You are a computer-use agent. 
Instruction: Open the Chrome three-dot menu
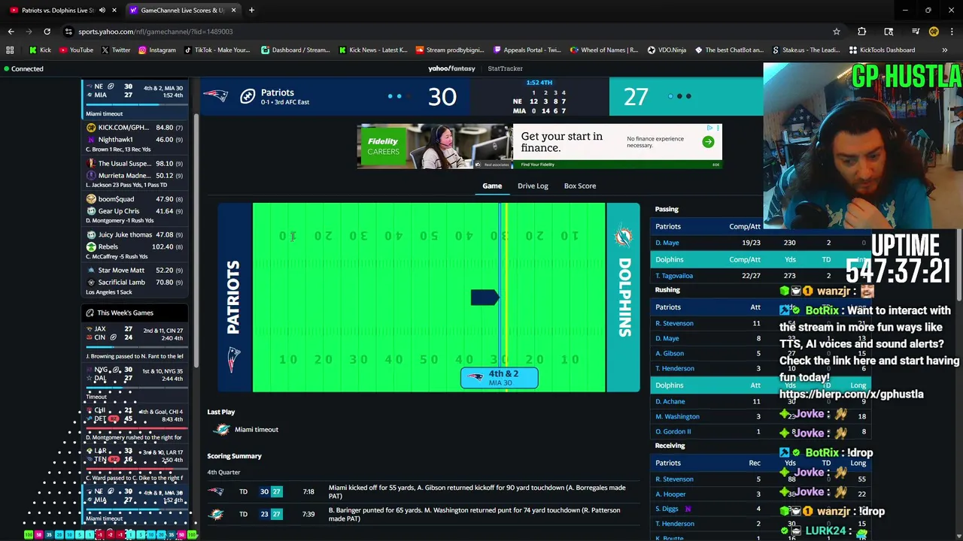(952, 32)
